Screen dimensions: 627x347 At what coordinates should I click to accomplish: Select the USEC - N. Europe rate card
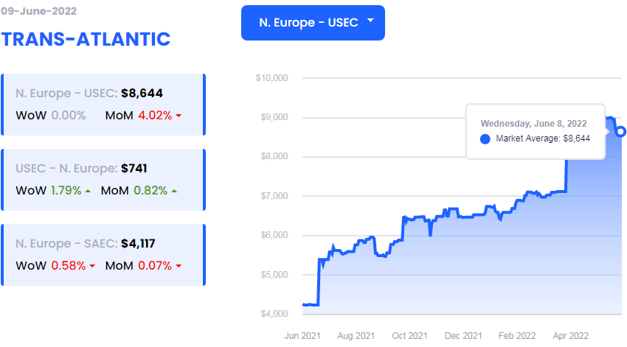tap(103, 180)
